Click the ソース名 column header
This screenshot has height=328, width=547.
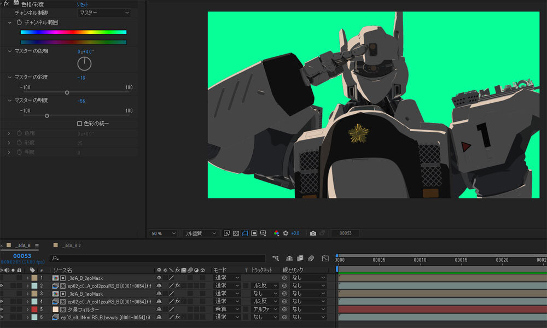(62, 270)
